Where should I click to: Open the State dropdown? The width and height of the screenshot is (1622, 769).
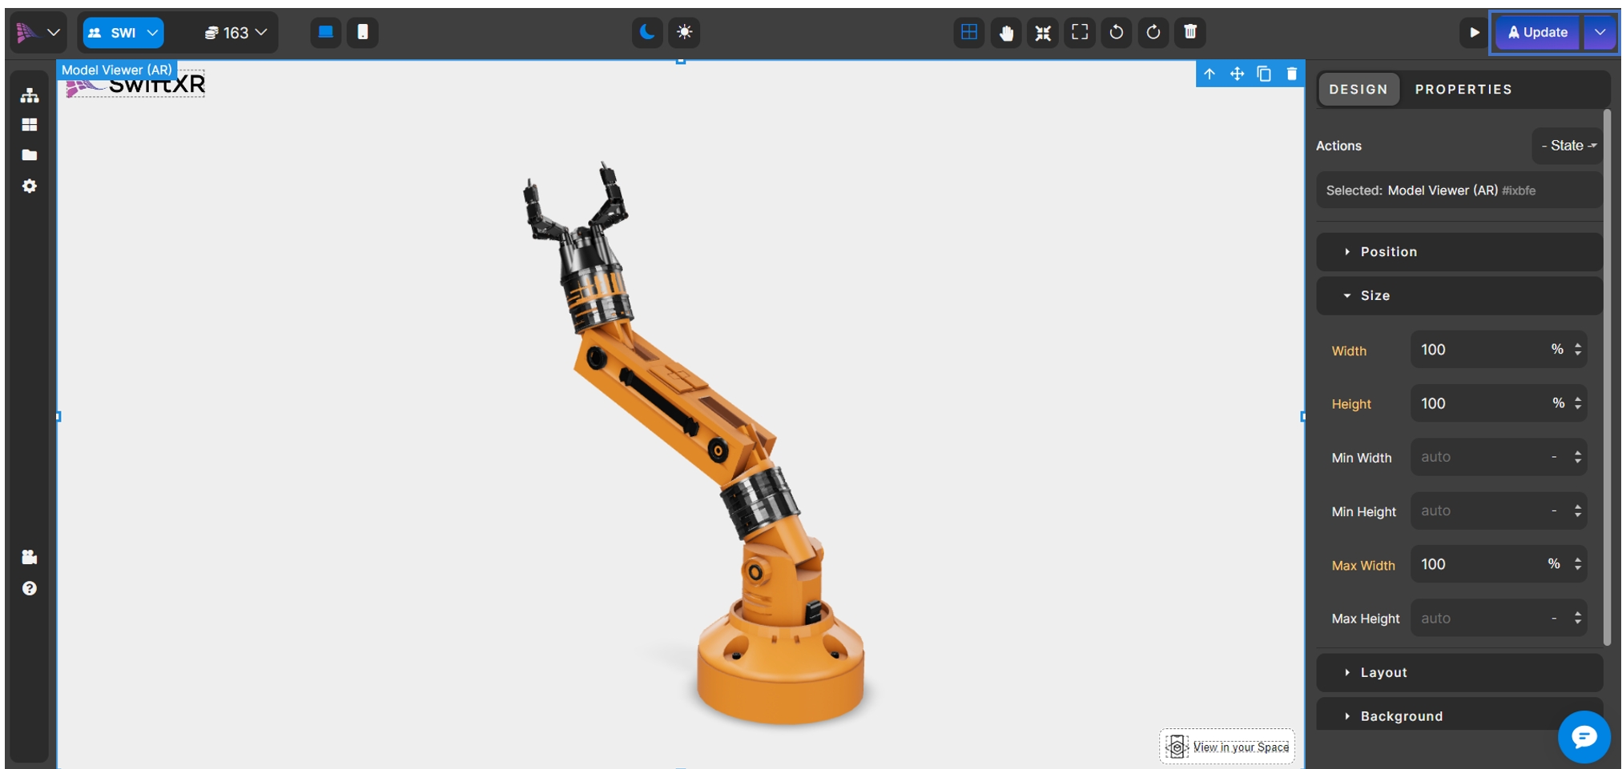click(1568, 146)
